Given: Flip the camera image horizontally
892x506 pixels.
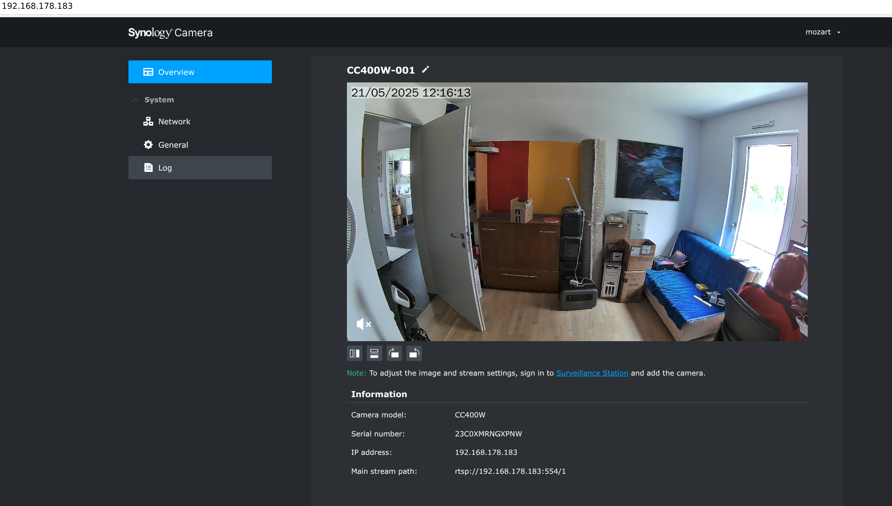Looking at the screenshot, I should click(x=354, y=353).
